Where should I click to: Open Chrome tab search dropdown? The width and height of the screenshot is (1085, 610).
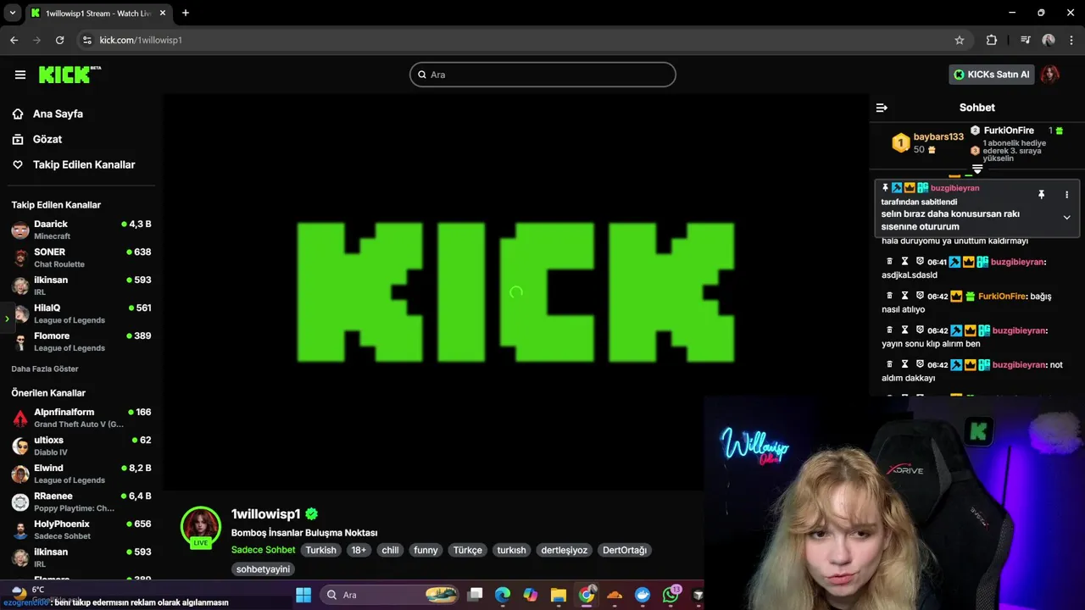(13, 13)
